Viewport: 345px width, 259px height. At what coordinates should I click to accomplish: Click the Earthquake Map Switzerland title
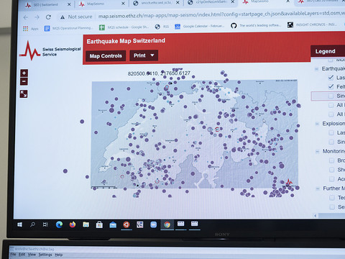[x=126, y=41]
